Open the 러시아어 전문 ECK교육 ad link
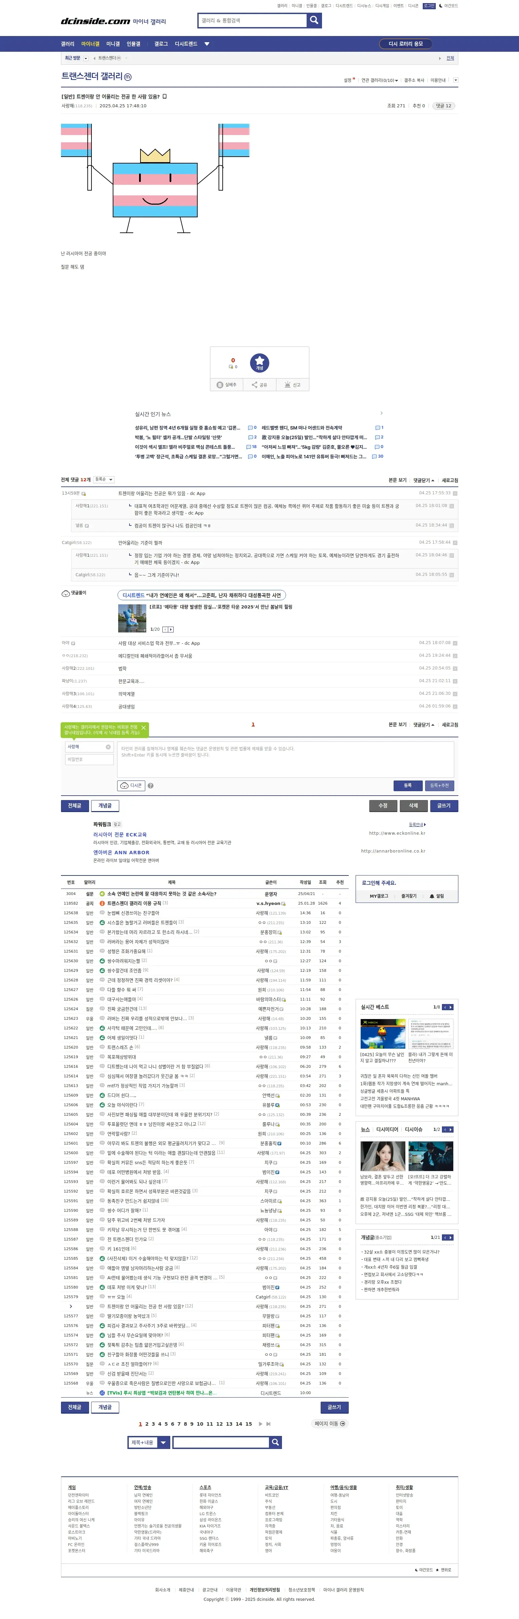519x1619 pixels. [x=120, y=835]
